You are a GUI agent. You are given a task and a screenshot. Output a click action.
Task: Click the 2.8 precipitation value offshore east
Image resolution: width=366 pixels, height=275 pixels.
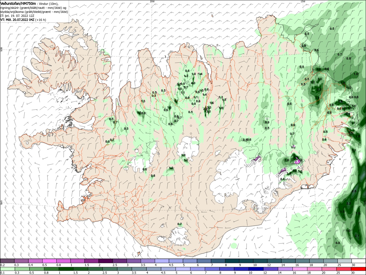point(354,191)
